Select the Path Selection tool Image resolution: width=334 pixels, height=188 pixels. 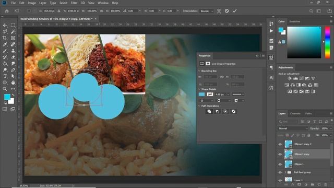click(13, 76)
